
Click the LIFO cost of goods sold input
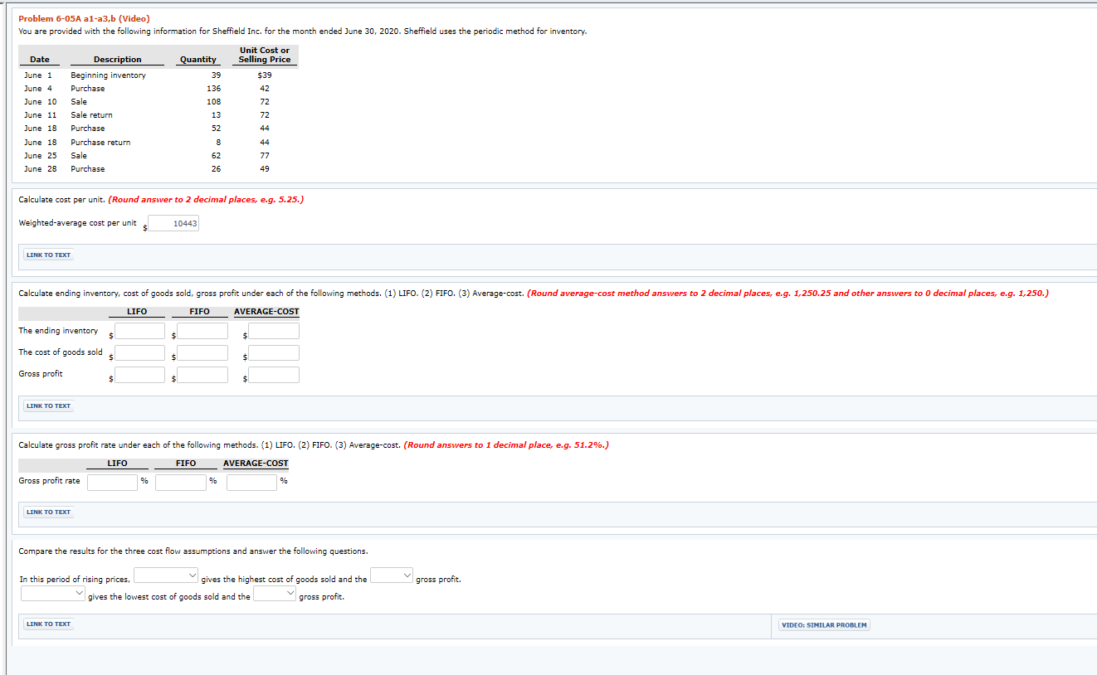[139, 352]
